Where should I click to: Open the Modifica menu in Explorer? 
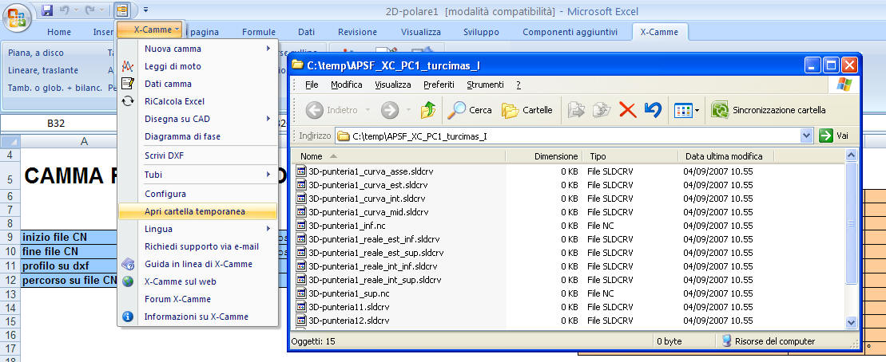[347, 85]
